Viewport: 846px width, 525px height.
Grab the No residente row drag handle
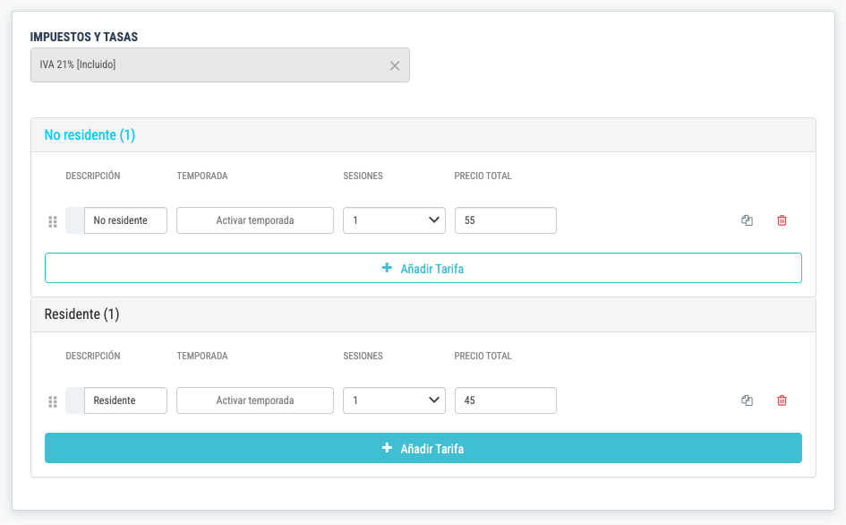(x=53, y=221)
